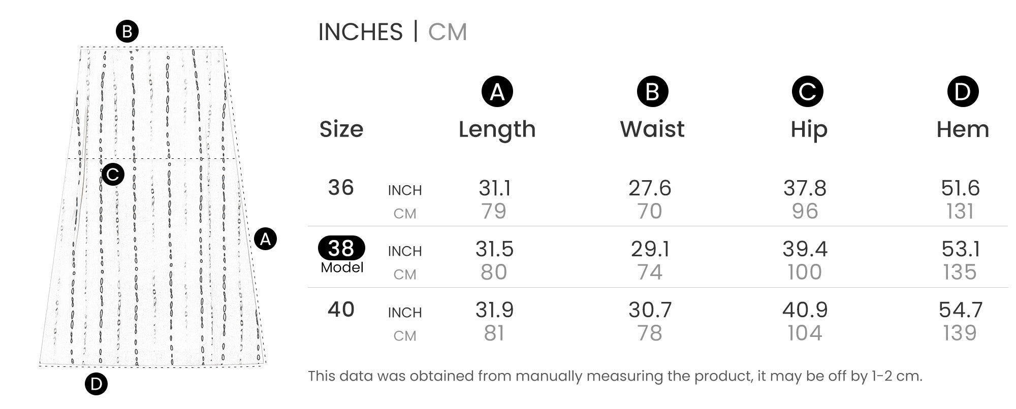Image resolution: width=1016 pixels, height=409 pixels.
Task: Click the B badge above the skirt waist
Action: click(x=127, y=31)
